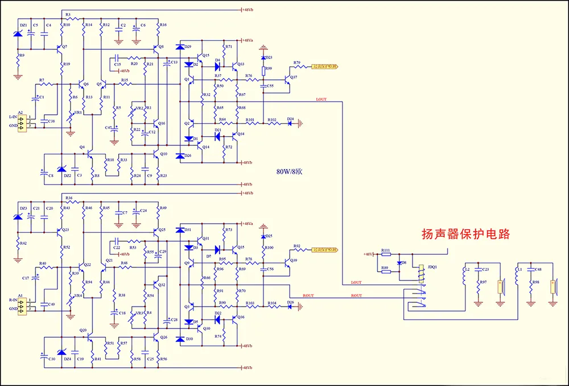Click the C30 capacitor label
Viewport: 569px width, 386px height.
click(x=52, y=359)
